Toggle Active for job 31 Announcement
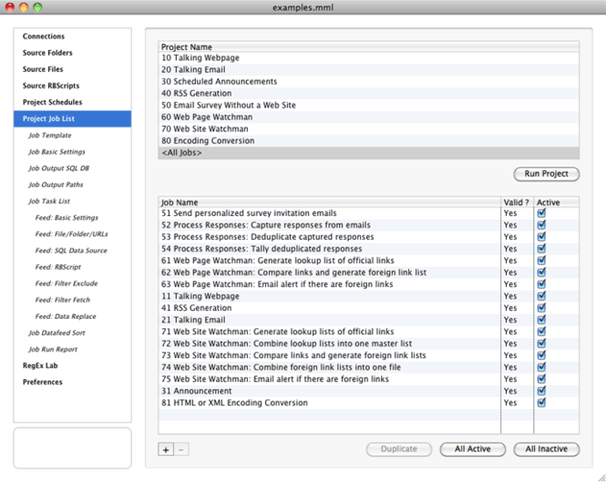The image size is (606, 482). (x=541, y=390)
